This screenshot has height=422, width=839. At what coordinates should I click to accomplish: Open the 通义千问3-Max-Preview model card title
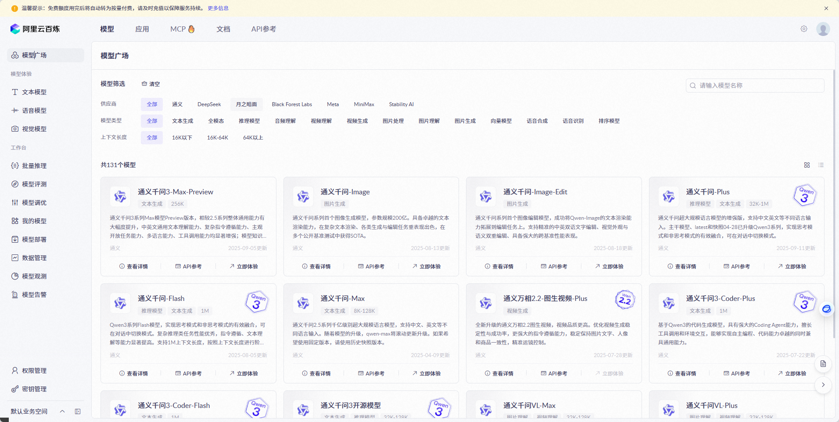click(176, 192)
